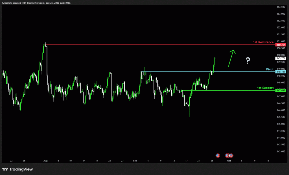The image size is (289, 175).
Task: Click the 149.000 price axis label
Action: [x=281, y=69]
